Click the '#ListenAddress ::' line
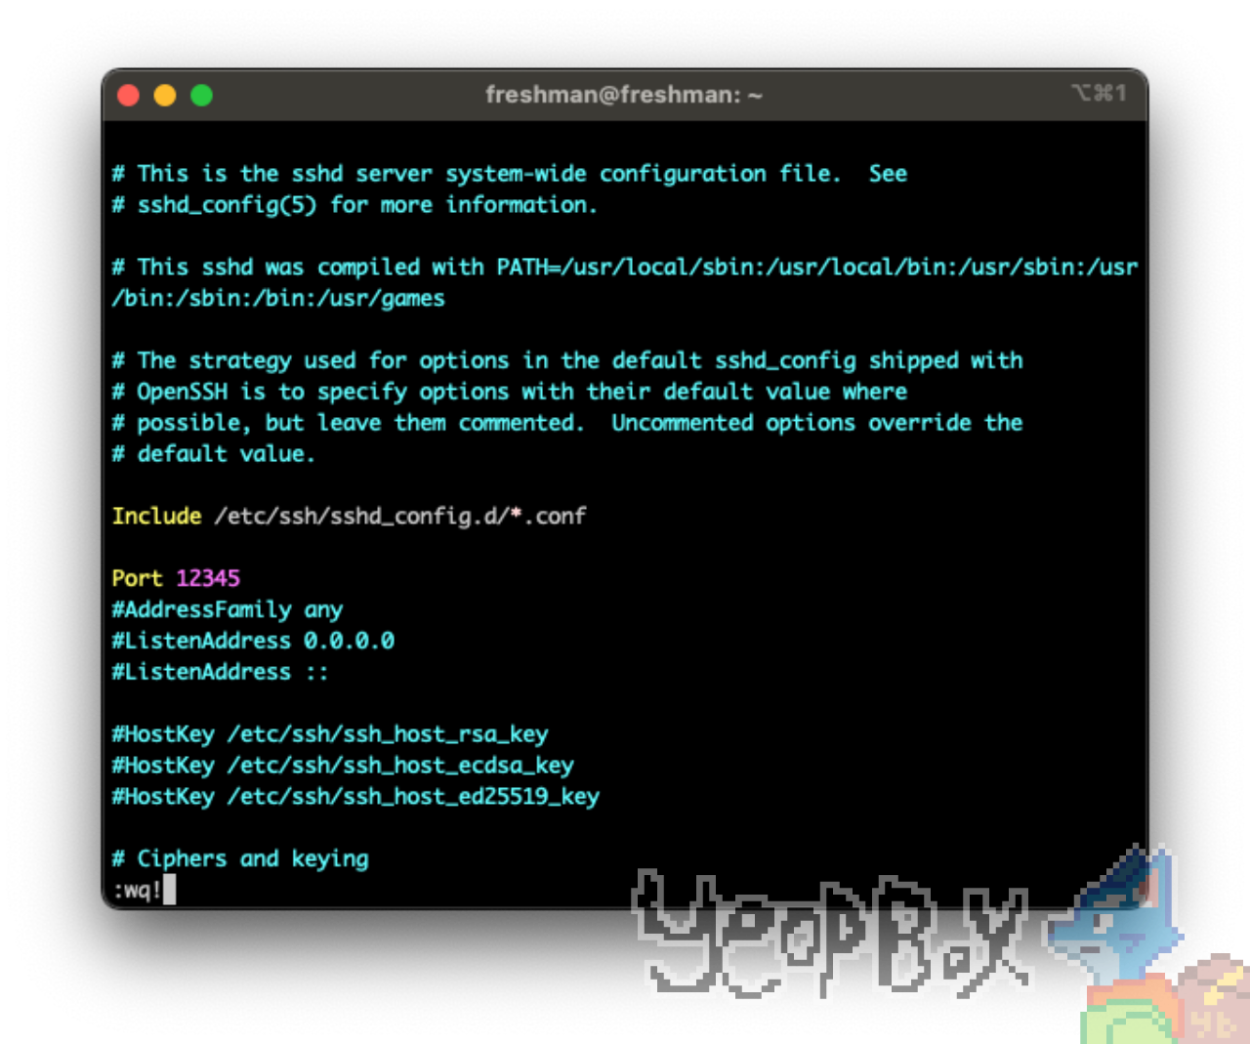 pos(220,672)
